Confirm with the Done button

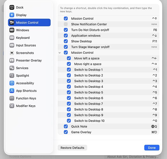point(152,148)
